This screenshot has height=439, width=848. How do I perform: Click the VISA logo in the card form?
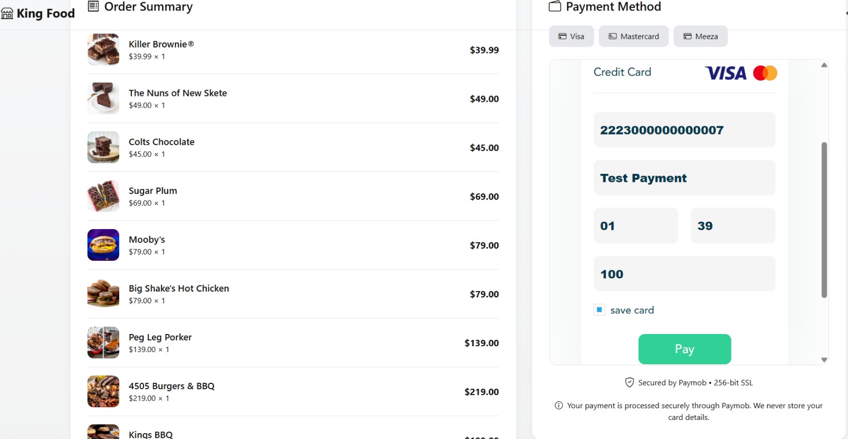coord(726,73)
